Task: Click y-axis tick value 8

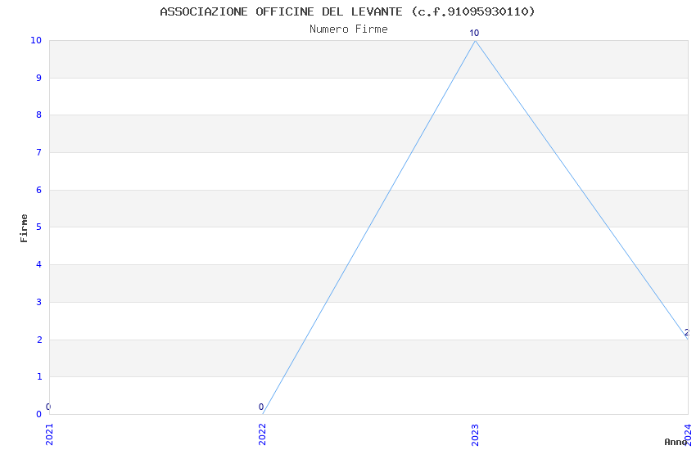Action: 39,115
